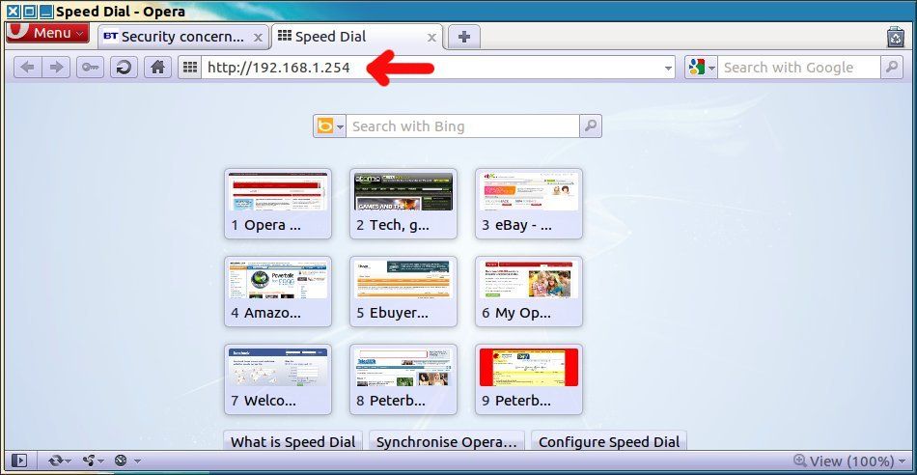This screenshot has width=917, height=475.
Task: Click the Forward navigation arrow
Action: [57, 68]
